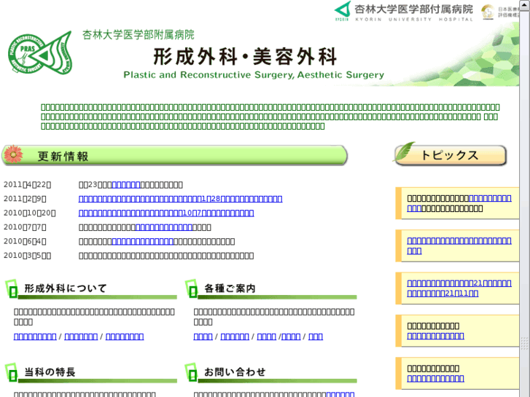Click the gold hospital accreditation emblem at top
Screen dimensions: 530x397
488,12
